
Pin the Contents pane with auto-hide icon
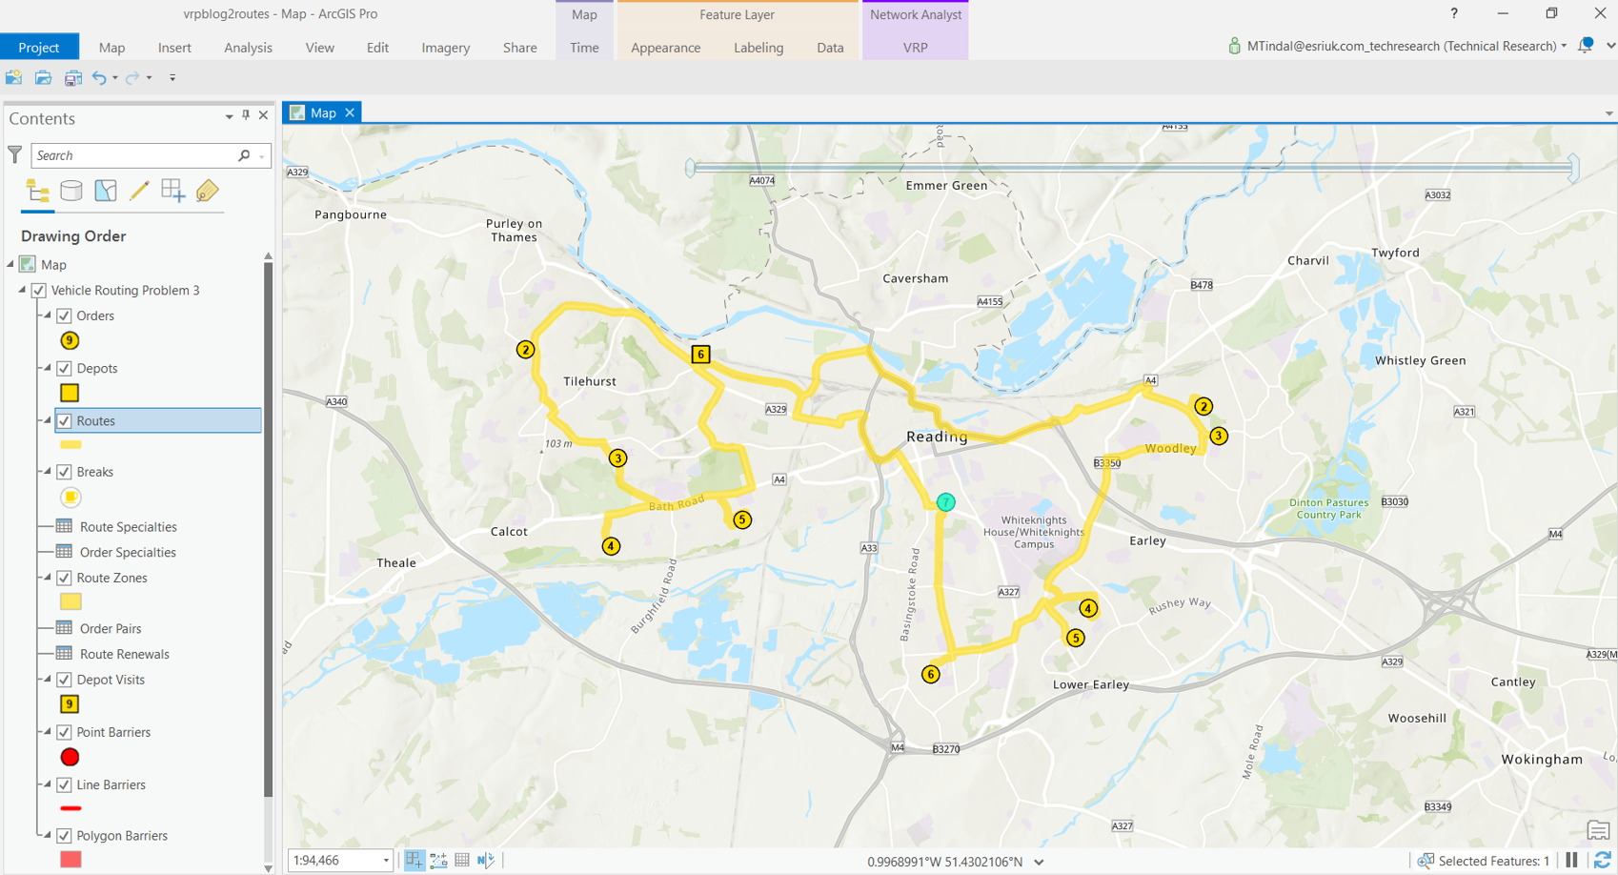(246, 115)
